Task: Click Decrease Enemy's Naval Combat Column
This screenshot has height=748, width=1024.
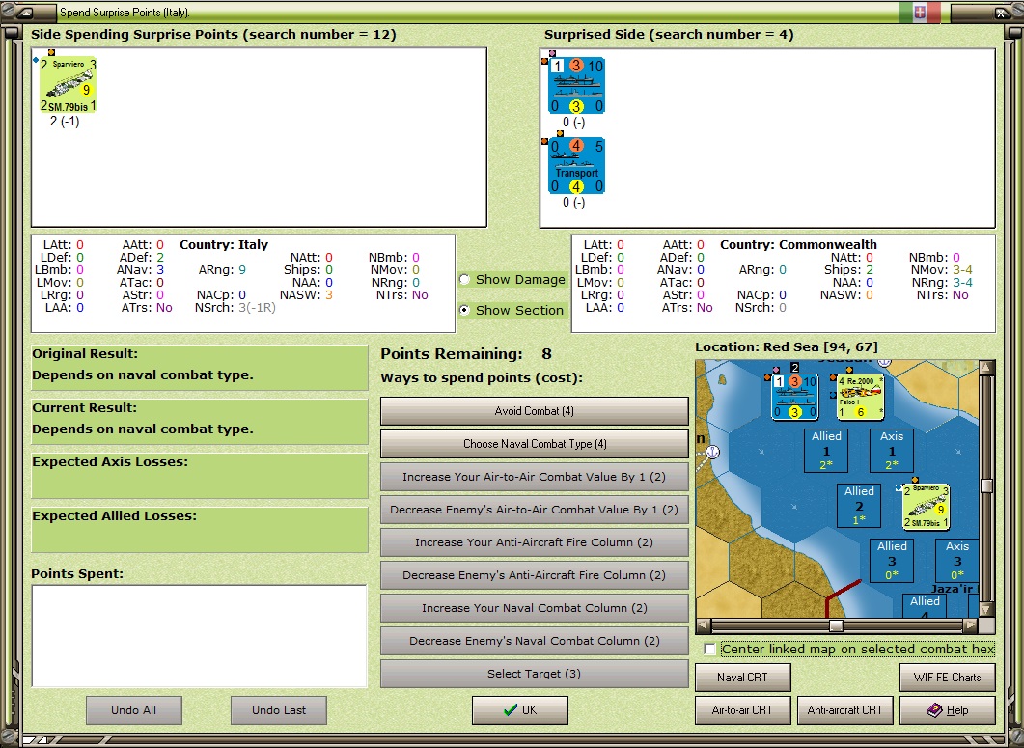Action: [535, 641]
